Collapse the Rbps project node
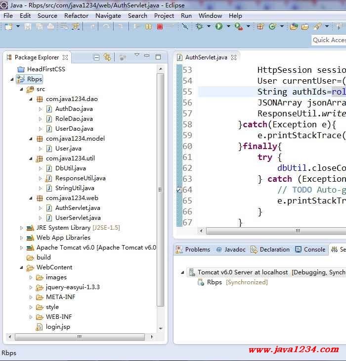 point(12,79)
